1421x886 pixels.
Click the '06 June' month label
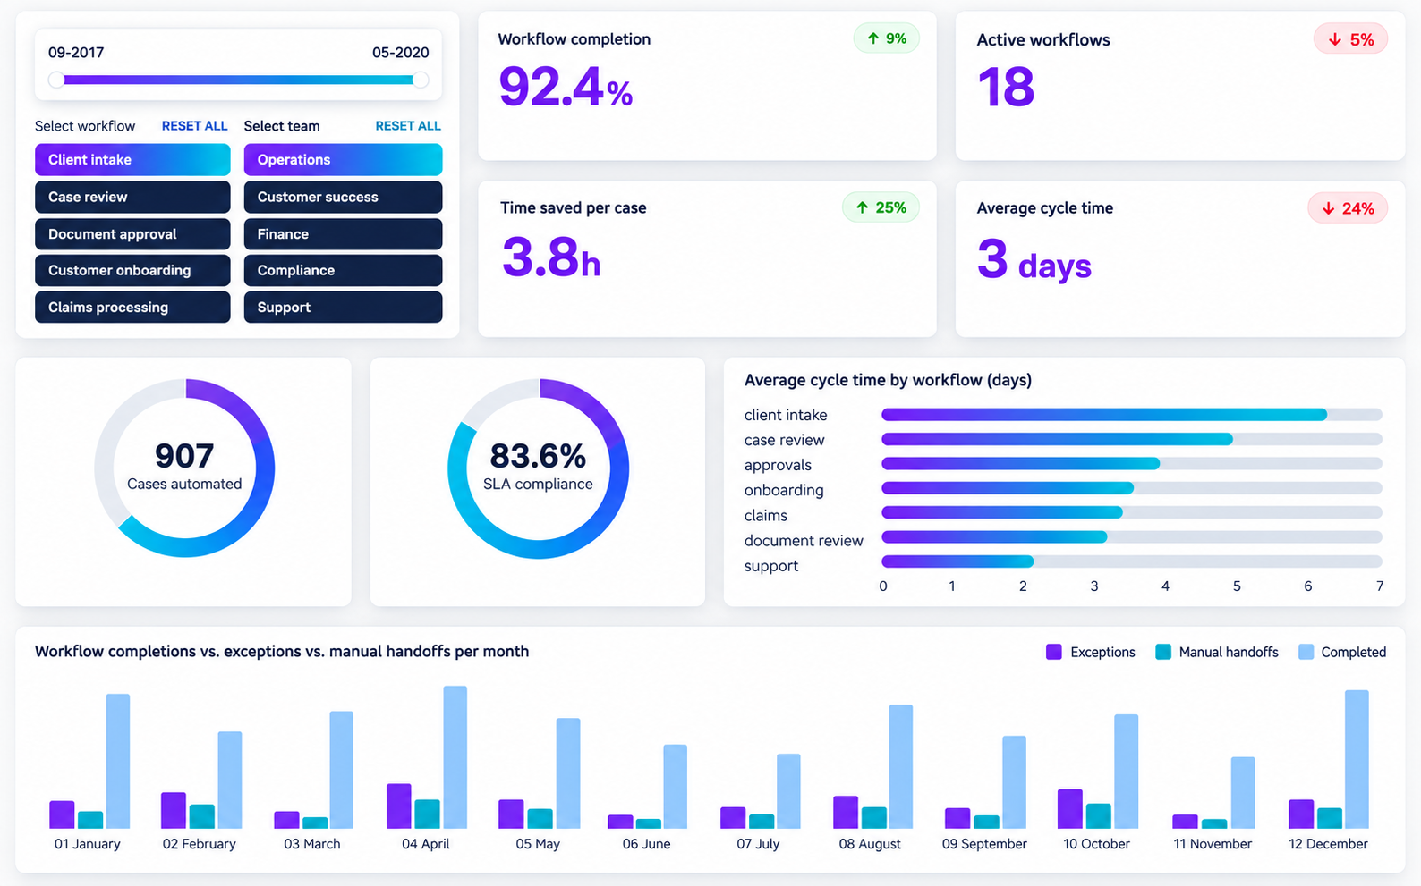(x=647, y=844)
